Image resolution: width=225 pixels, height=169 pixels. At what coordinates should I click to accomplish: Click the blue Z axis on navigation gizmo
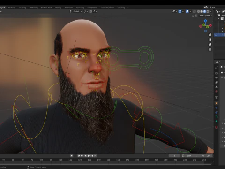pos(205,21)
